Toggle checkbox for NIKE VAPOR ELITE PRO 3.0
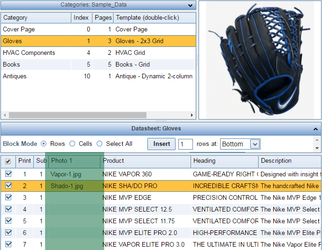Viewport: 322px width, 250px height. pyautogui.click(x=8, y=244)
